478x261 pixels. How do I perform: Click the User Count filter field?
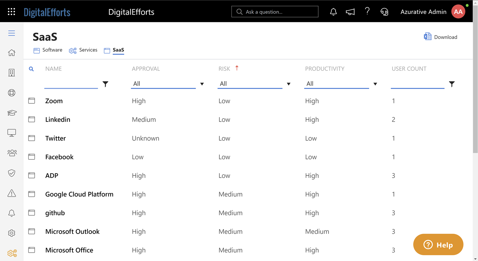coord(418,84)
